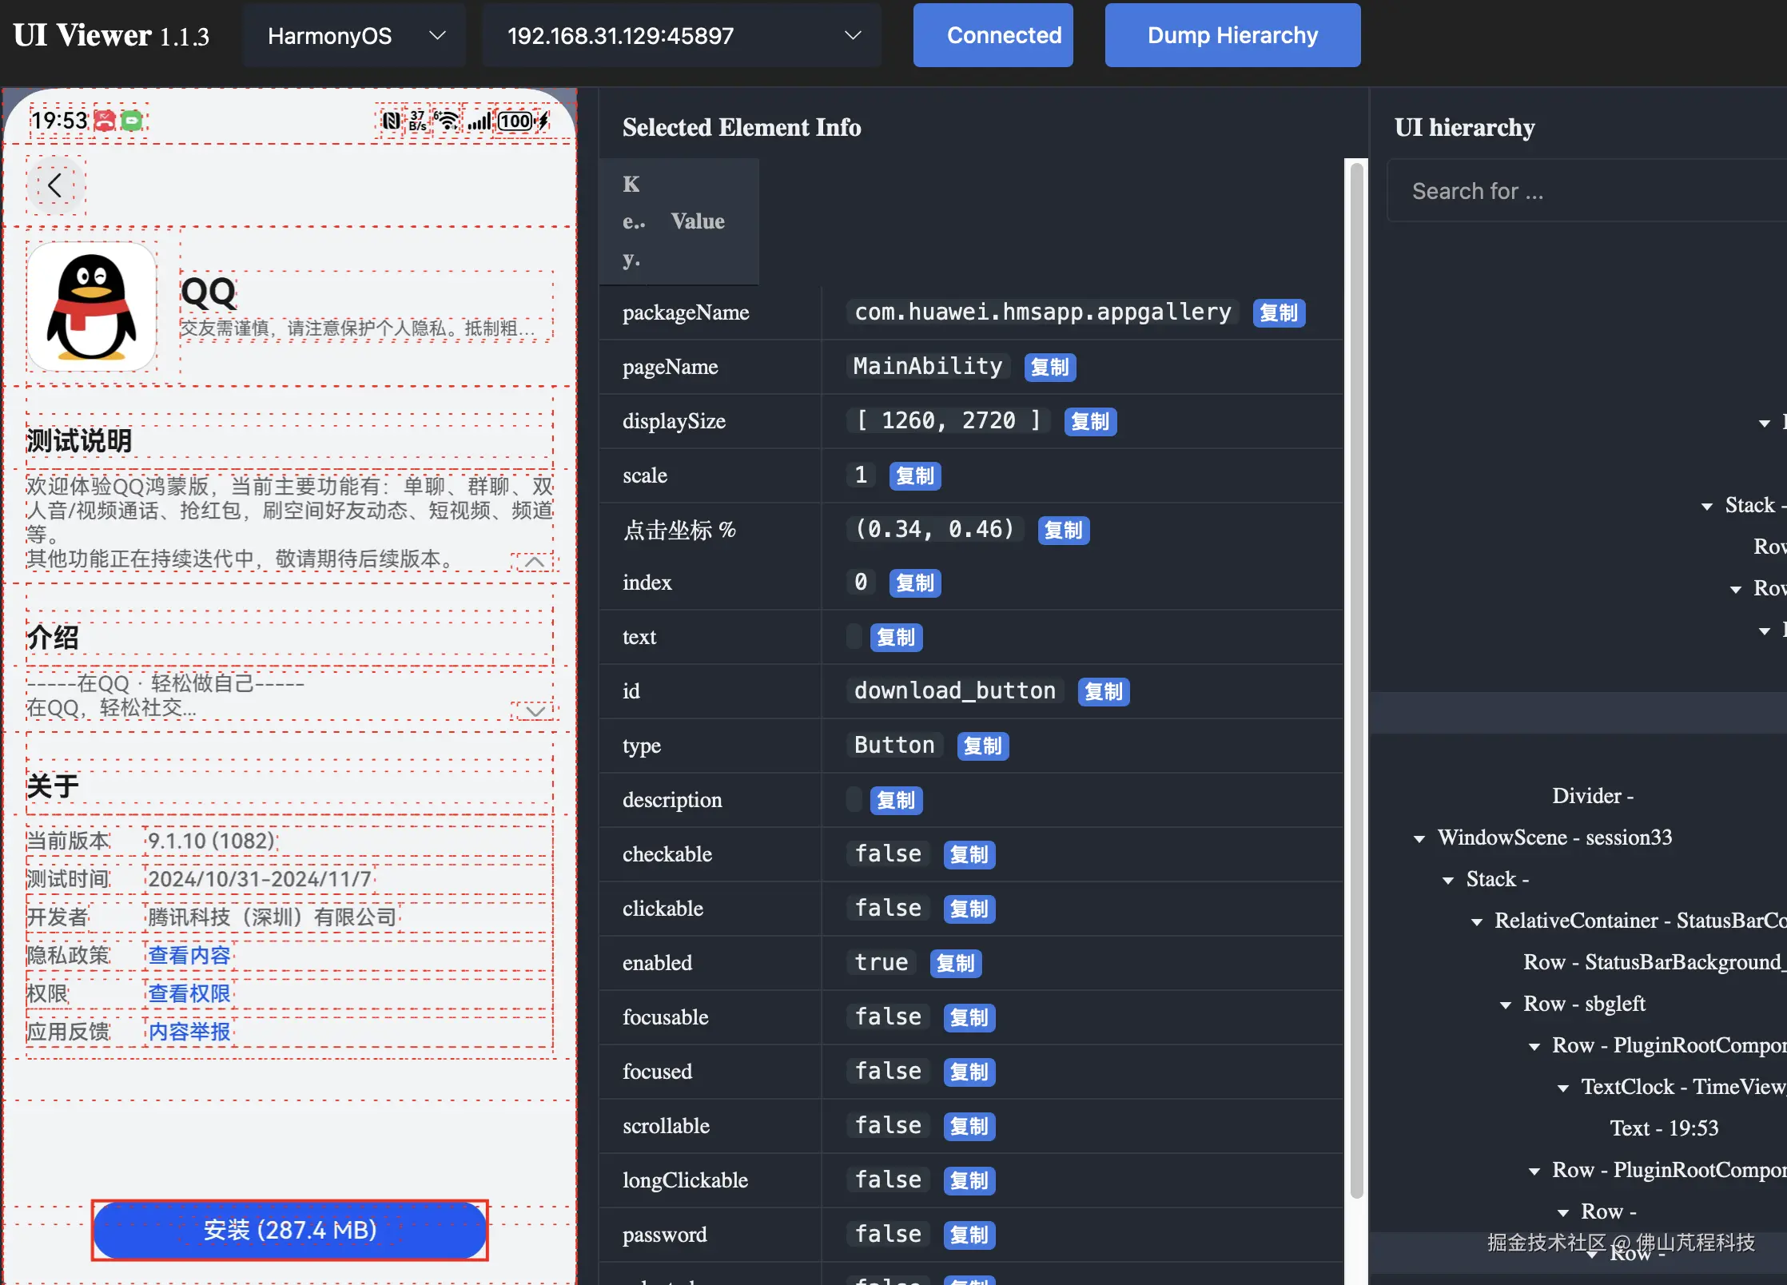Open the device address dropdown
This screenshot has height=1285, width=1787.
pyautogui.click(x=682, y=35)
